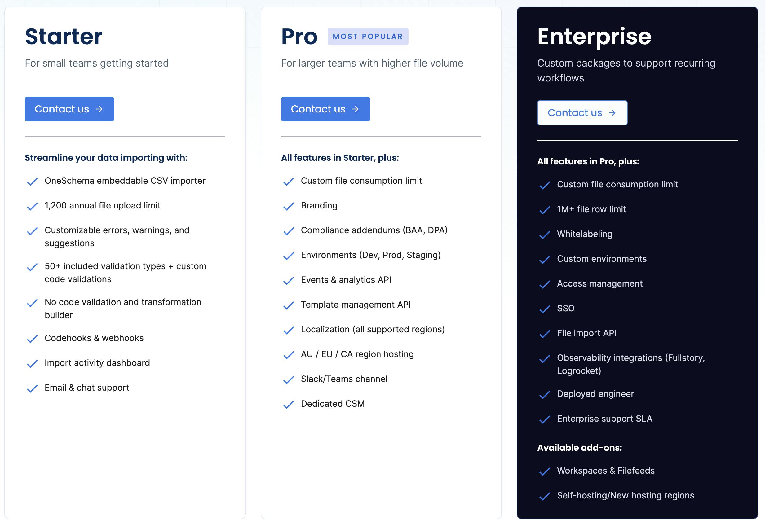765x526 pixels.
Task: Click the checkmark beside Dedicated CSM
Action: click(x=289, y=404)
